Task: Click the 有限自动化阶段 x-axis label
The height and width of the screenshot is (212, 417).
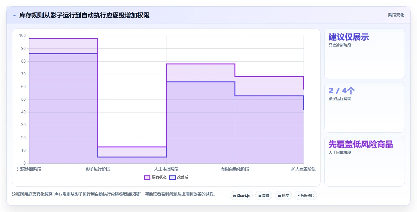Action: point(235,169)
